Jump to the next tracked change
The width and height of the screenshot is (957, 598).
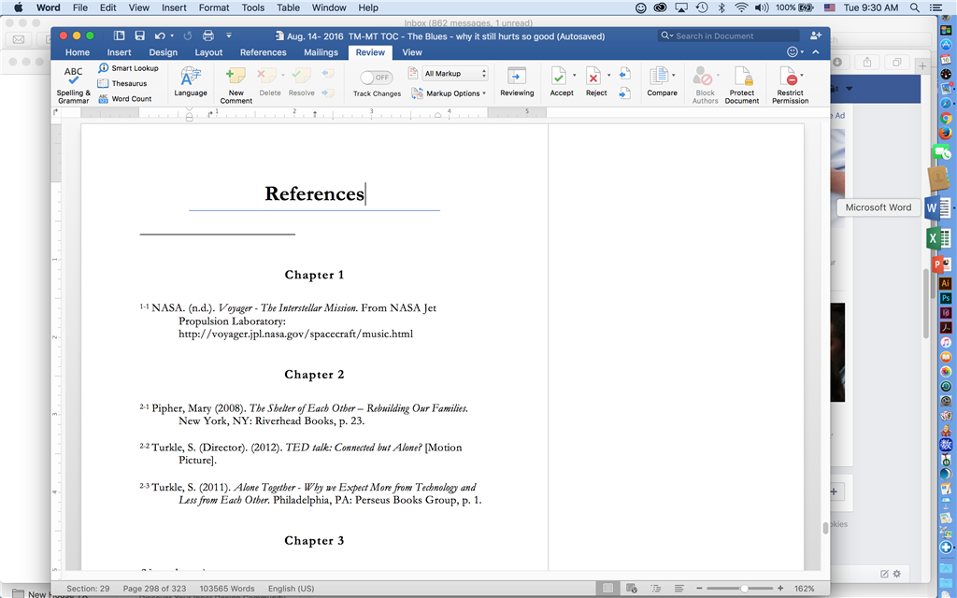(624, 93)
